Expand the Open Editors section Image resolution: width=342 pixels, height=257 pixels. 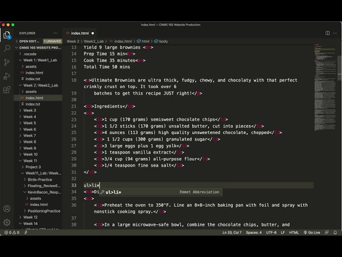tap(29, 41)
